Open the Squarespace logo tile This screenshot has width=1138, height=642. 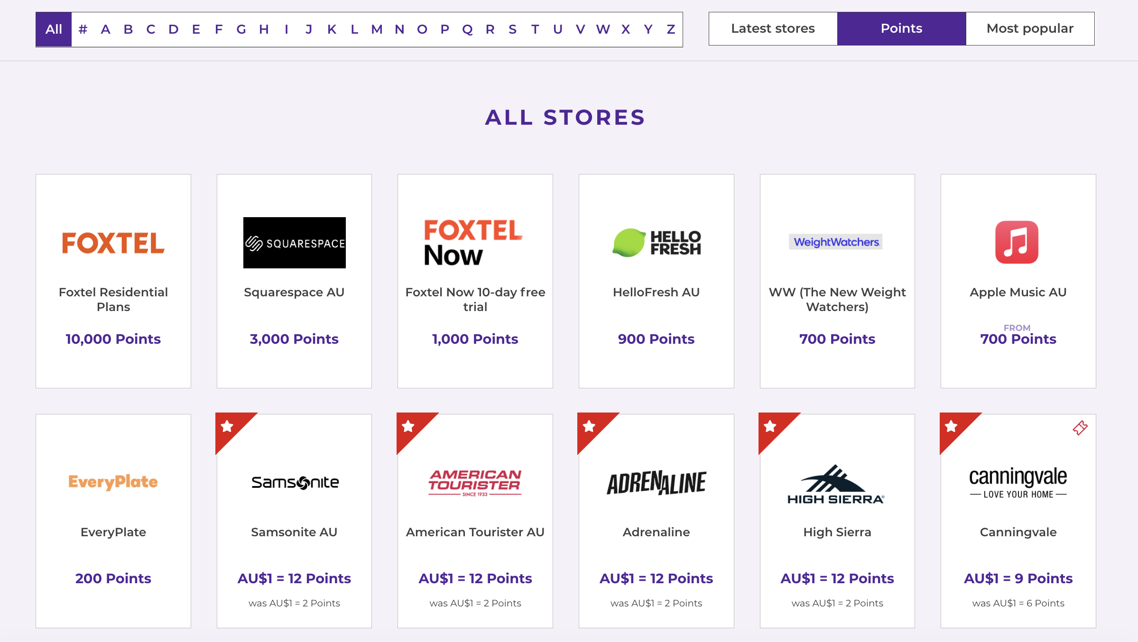[x=294, y=243]
